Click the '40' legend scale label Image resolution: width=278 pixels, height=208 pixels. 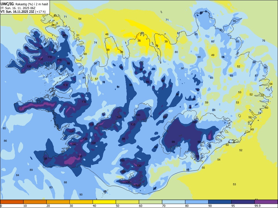94,206
